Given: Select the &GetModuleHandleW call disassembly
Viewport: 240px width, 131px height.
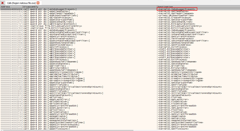Looking at the screenshot, I should coord(49,43).
